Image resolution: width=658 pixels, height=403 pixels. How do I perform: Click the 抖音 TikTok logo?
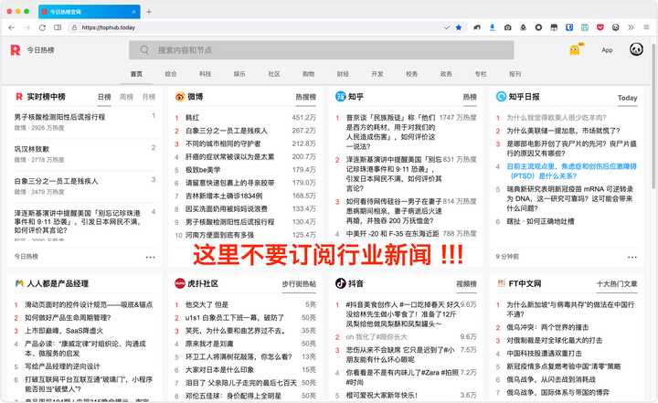[x=340, y=283]
